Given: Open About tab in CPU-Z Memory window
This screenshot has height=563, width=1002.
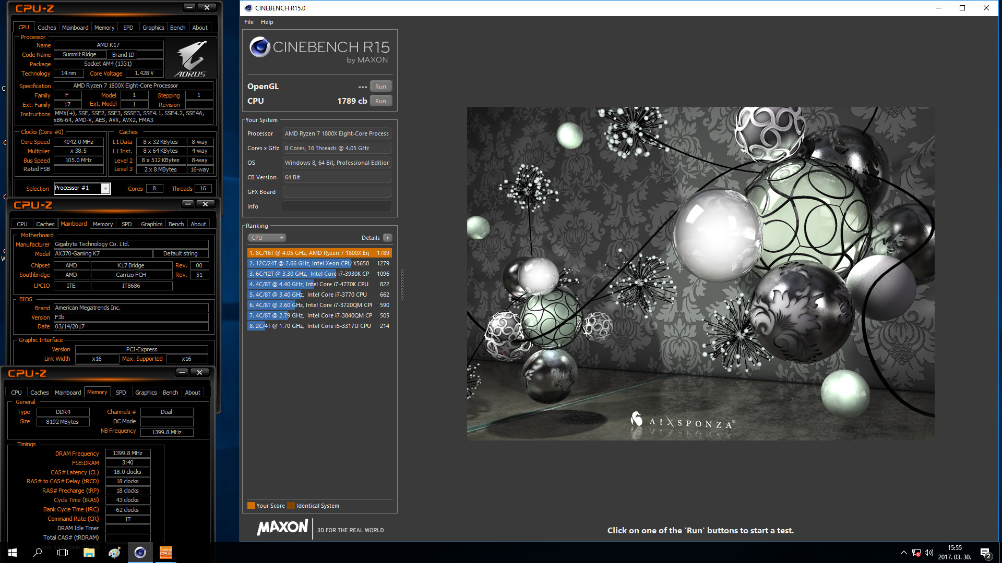Looking at the screenshot, I should (x=193, y=393).
